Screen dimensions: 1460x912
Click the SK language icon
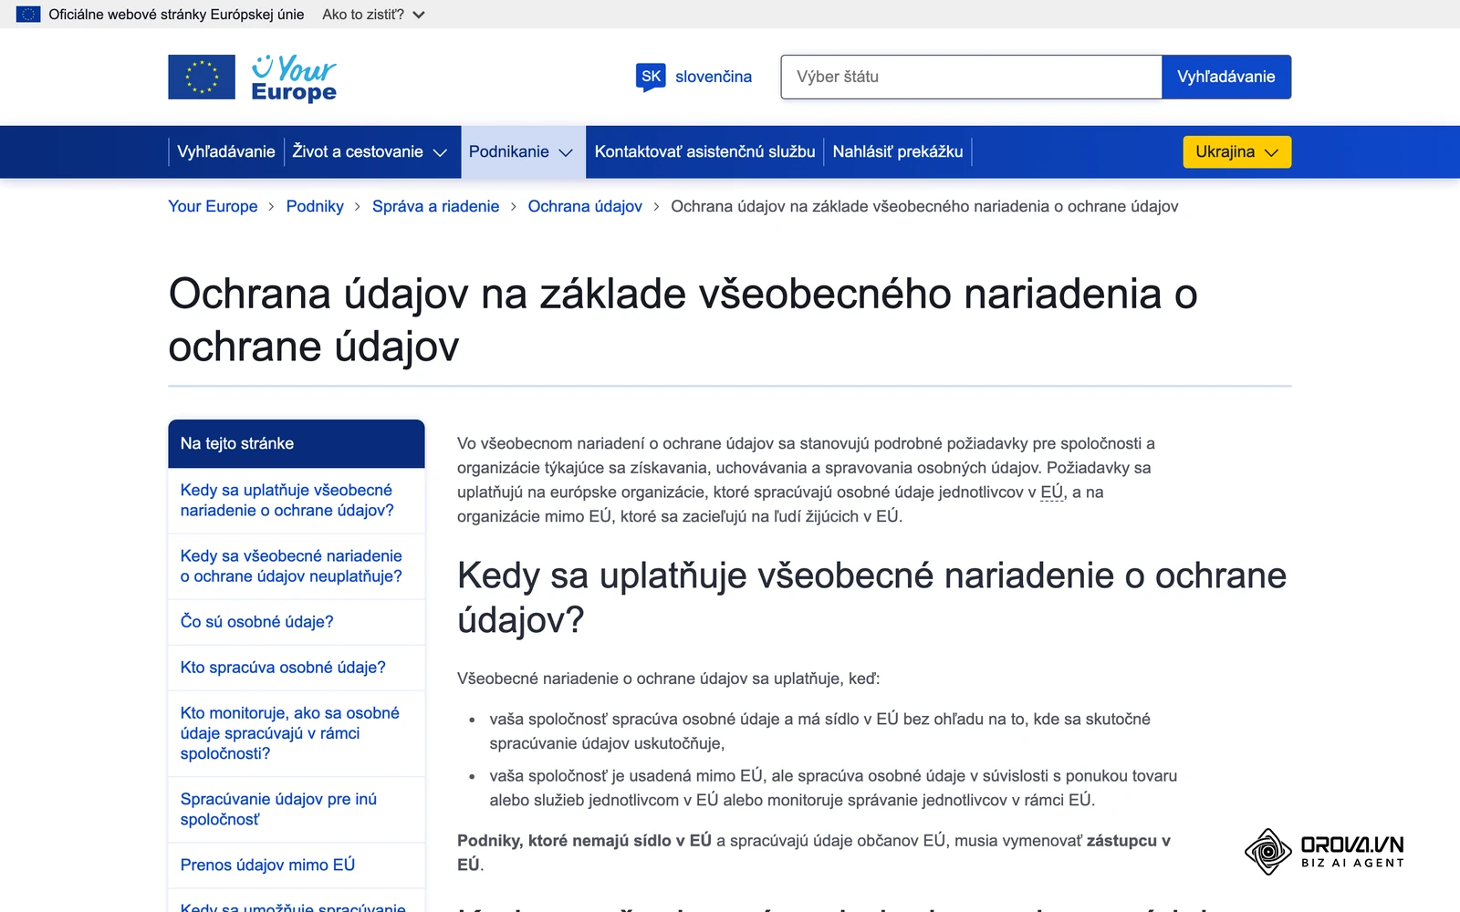(651, 77)
